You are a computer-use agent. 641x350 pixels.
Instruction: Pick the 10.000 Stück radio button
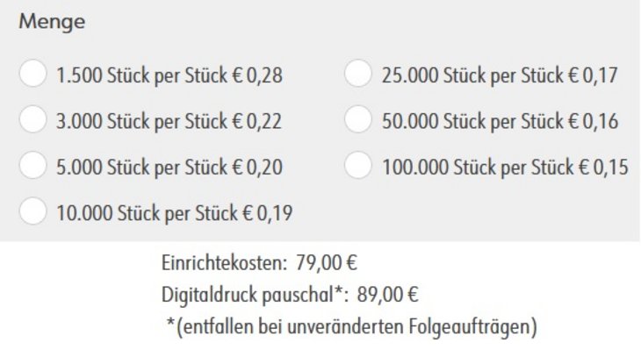pyautogui.click(x=32, y=211)
